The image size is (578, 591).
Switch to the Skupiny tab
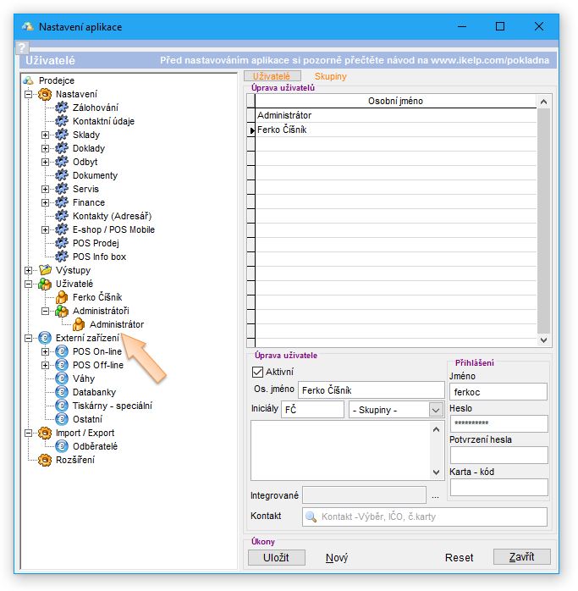[x=330, y=76]
